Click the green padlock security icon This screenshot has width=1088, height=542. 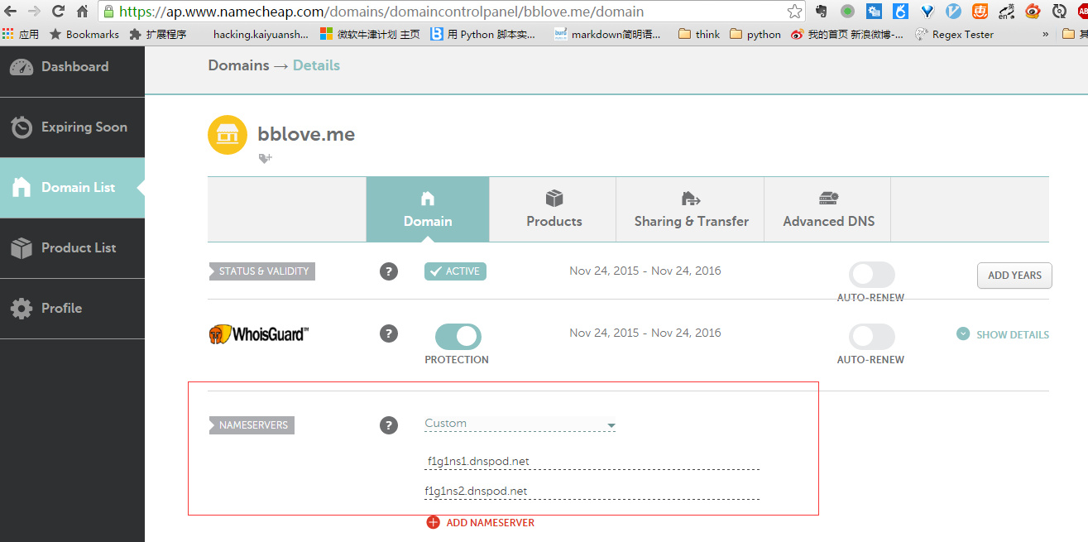click(x=108, y=12)
